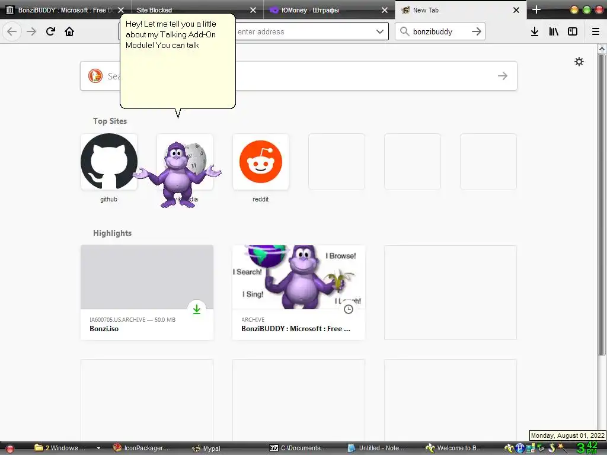This screenshot has width=607, height=455.
Task: Open new tab page settings gear
Action: pyautogui.click(x=579, y=62)
